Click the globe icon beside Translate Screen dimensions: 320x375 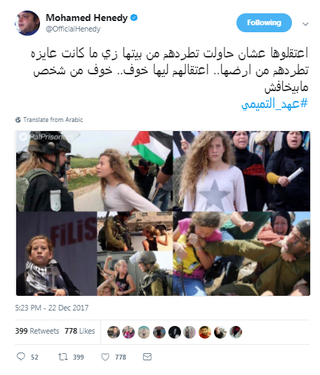coord(18,120)
